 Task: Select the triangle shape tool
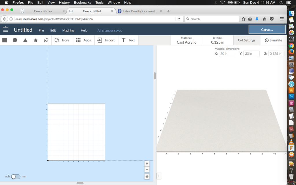point(25,40)
